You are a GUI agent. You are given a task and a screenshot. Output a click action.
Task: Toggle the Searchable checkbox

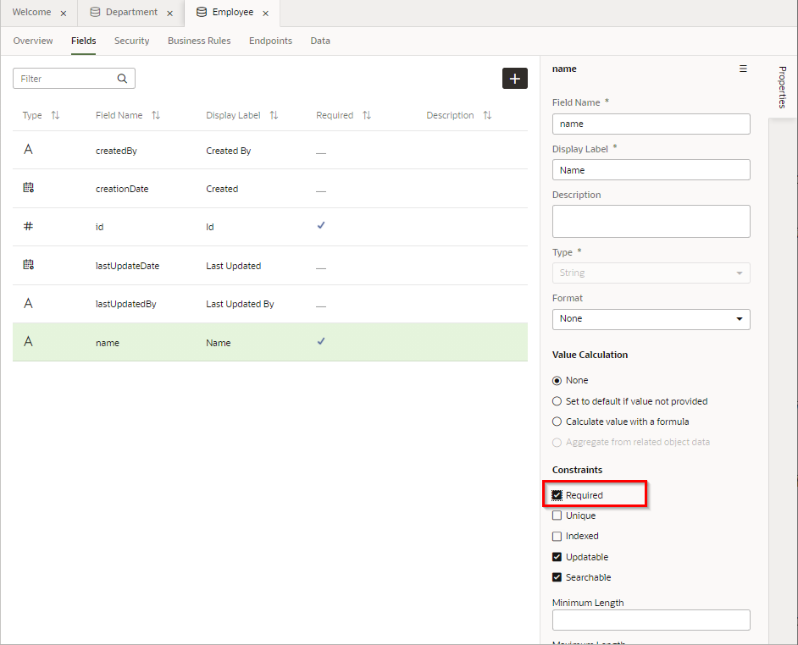557,577
